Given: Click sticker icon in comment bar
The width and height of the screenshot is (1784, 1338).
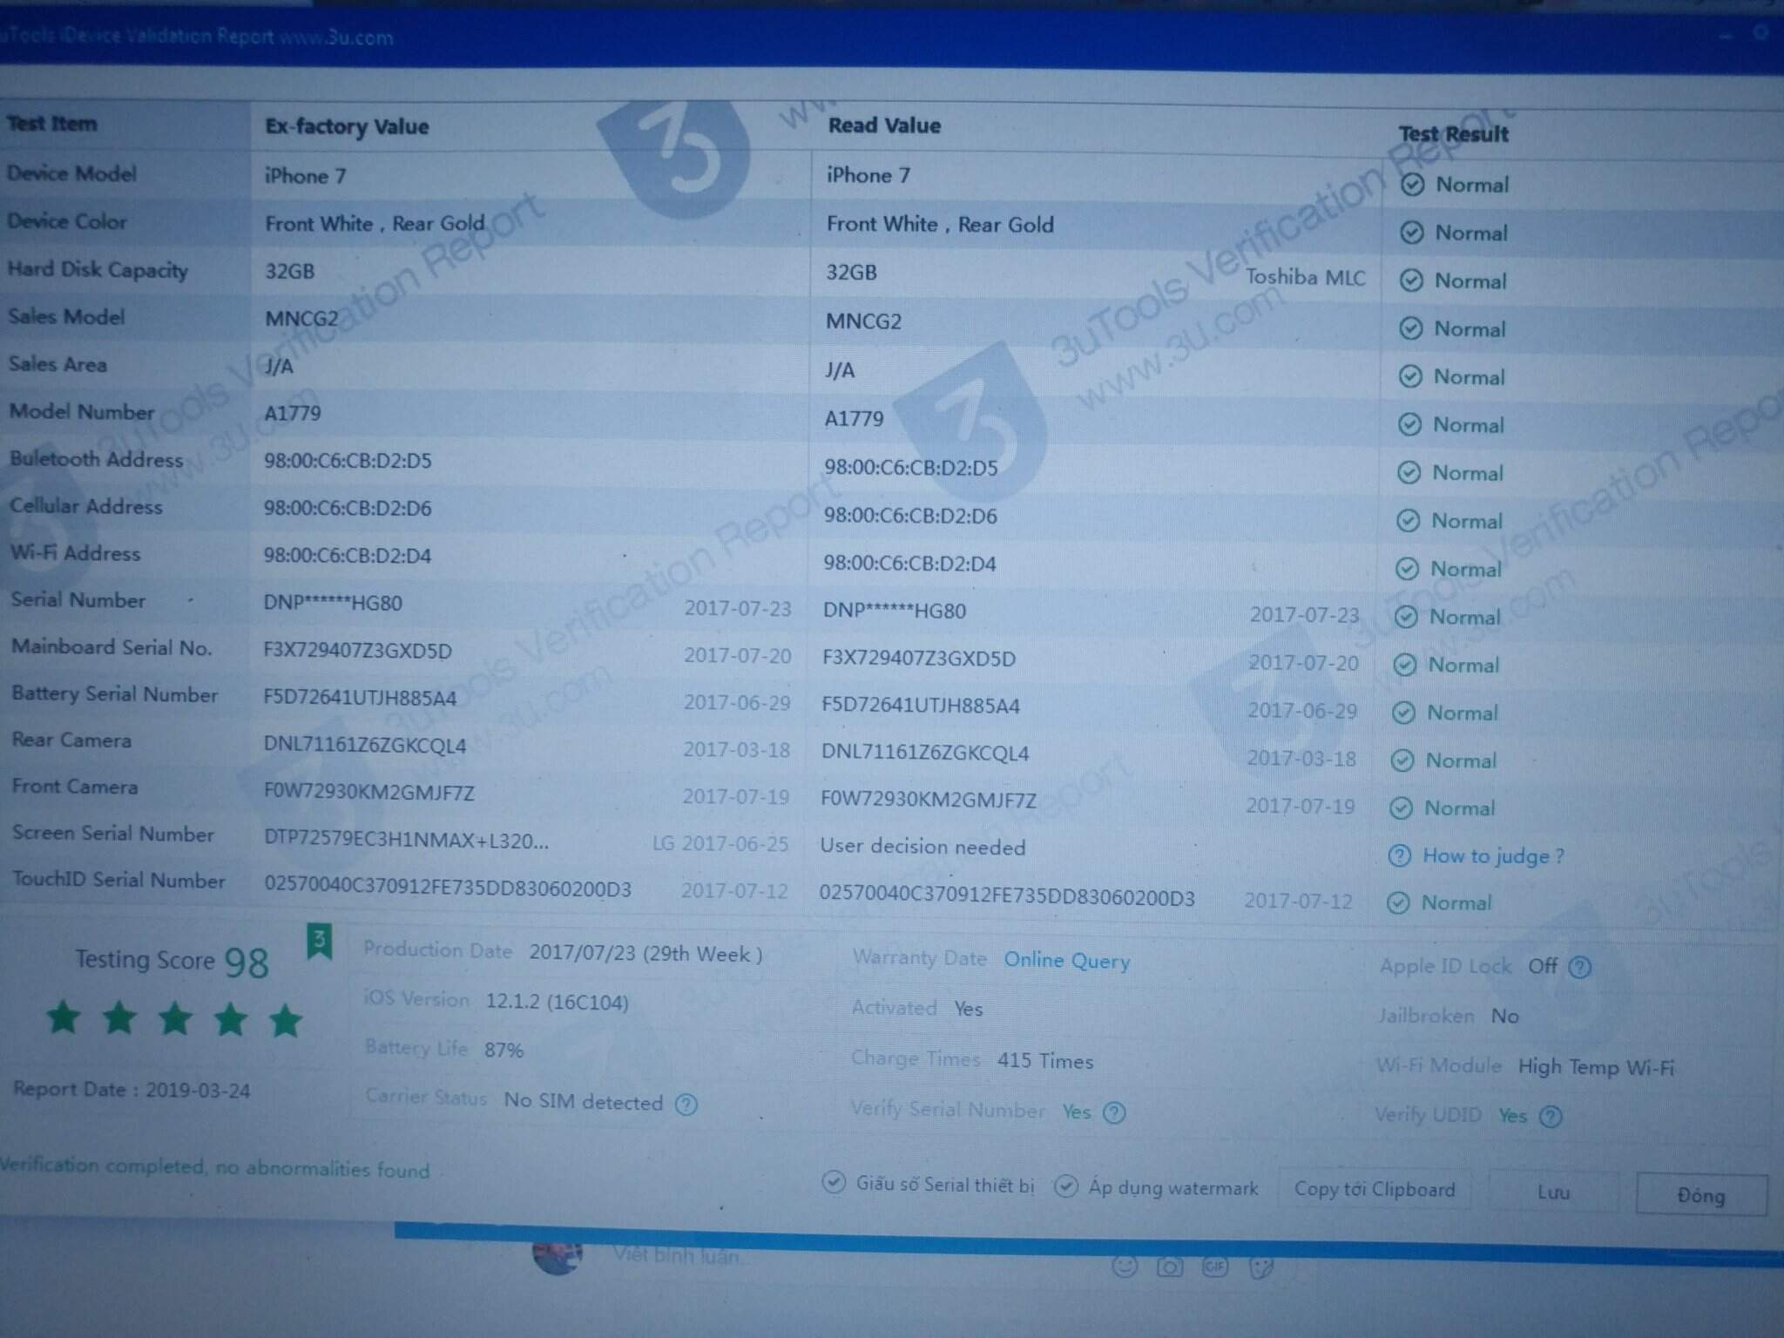Looking at the screenshot, I should tap(1260, 1267).
